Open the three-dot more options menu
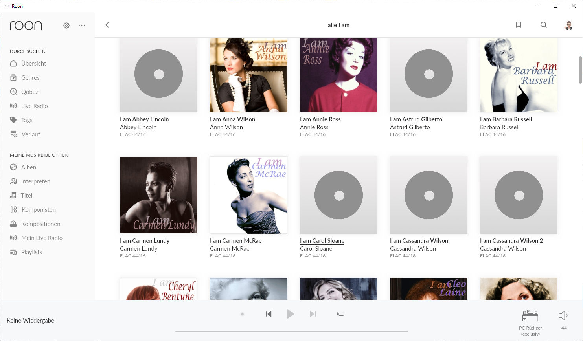The height and width of the screenshot is (341, 583). point(82,26)
